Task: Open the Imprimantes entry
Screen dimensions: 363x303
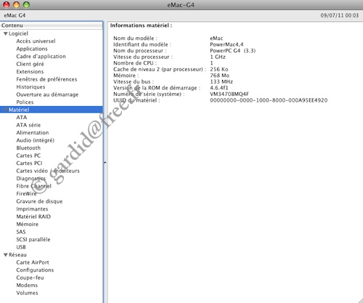Action: [x=32, y=209]
